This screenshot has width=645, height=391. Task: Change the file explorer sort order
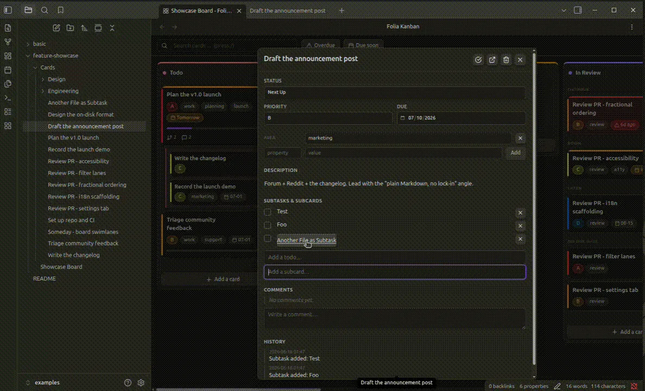click(84, 28)
